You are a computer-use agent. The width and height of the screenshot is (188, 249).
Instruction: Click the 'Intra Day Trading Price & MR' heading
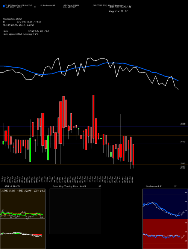pos(69,186)
